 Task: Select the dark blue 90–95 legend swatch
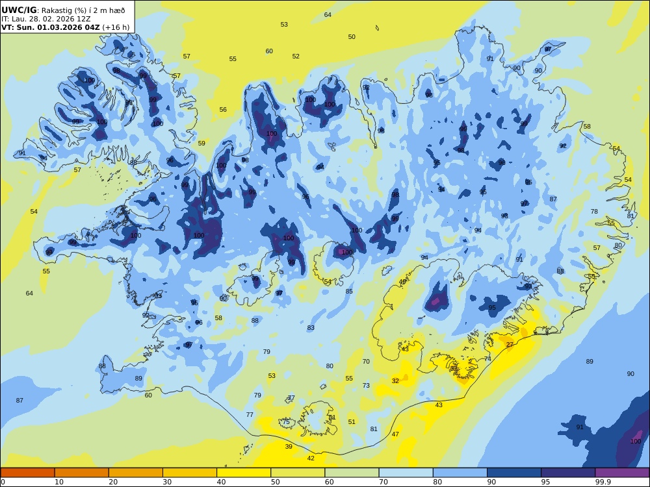point(514,473)
